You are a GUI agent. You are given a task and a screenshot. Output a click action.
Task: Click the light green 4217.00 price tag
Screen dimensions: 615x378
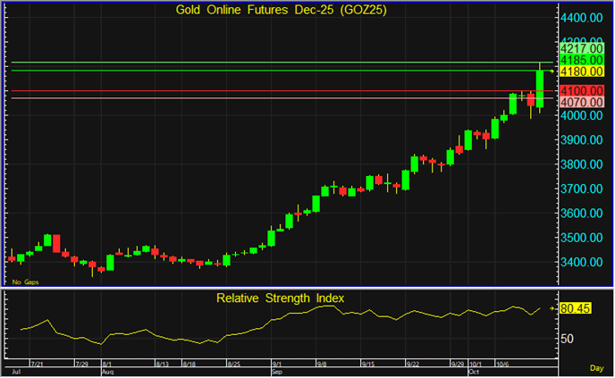(x=582, y=48)
